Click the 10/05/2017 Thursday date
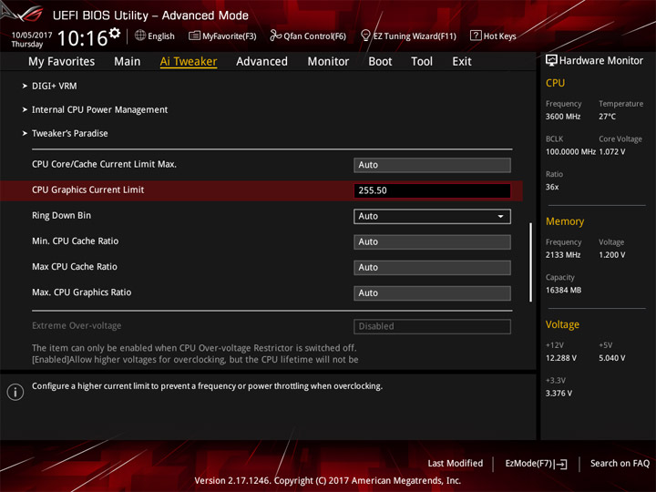The image size is (656, 492). tap(32, 39)
